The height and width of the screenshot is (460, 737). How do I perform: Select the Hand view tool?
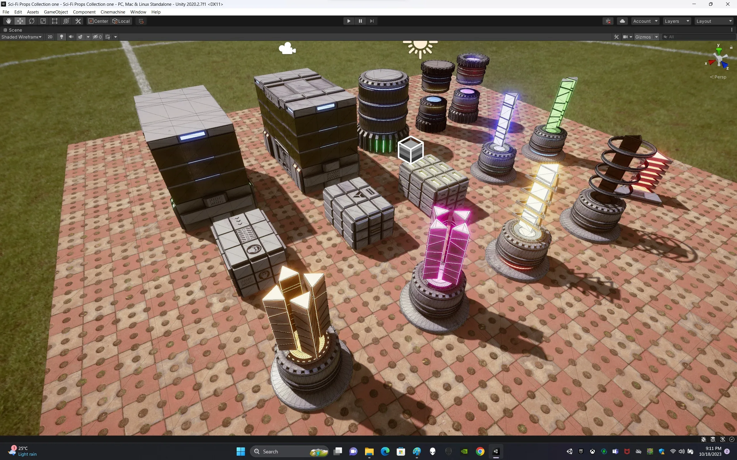(9, 21)
